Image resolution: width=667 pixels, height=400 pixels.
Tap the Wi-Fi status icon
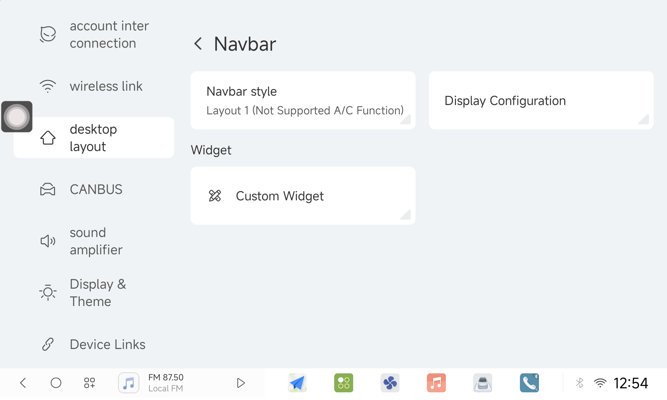coord(600,383)
